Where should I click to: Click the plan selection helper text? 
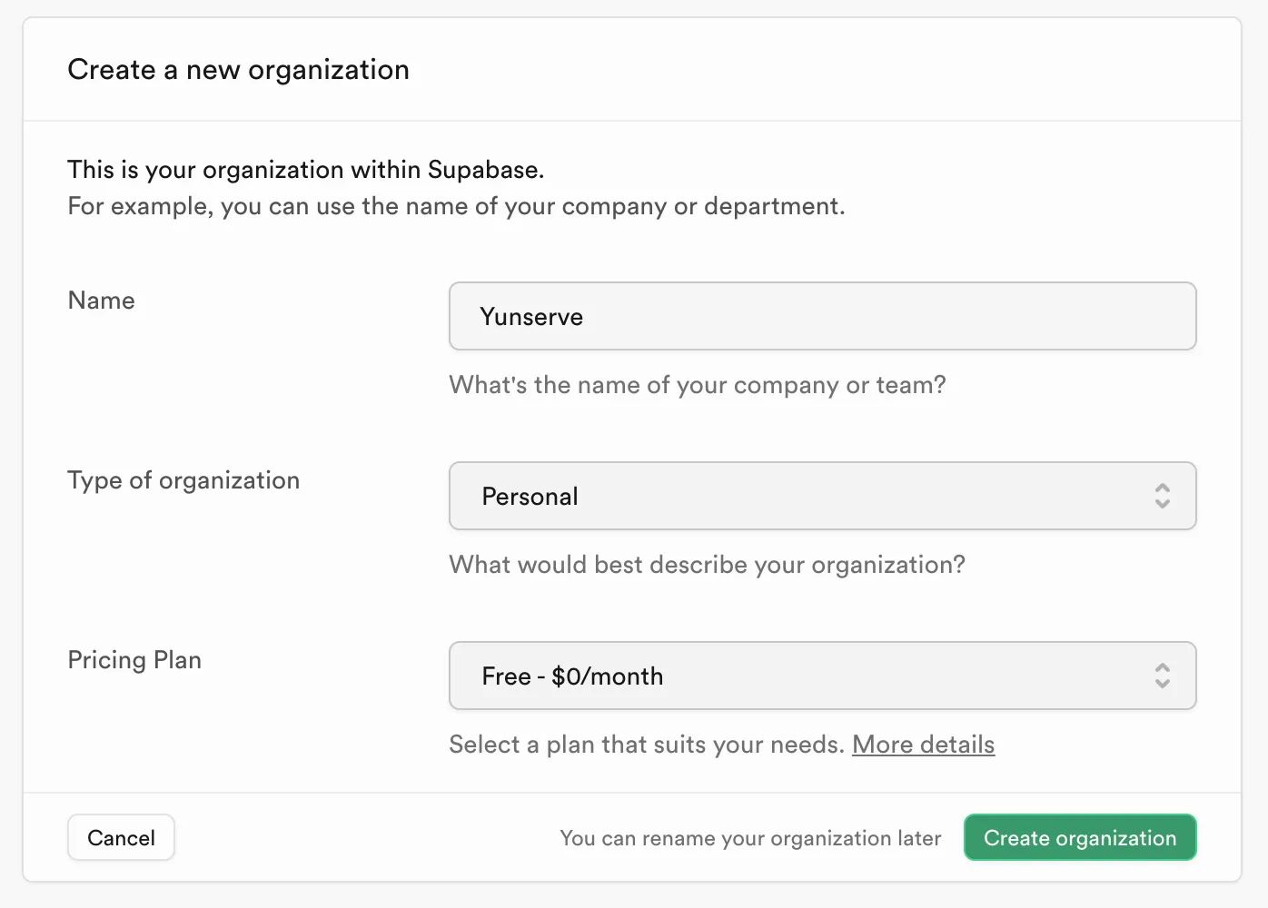coord(647,745)
